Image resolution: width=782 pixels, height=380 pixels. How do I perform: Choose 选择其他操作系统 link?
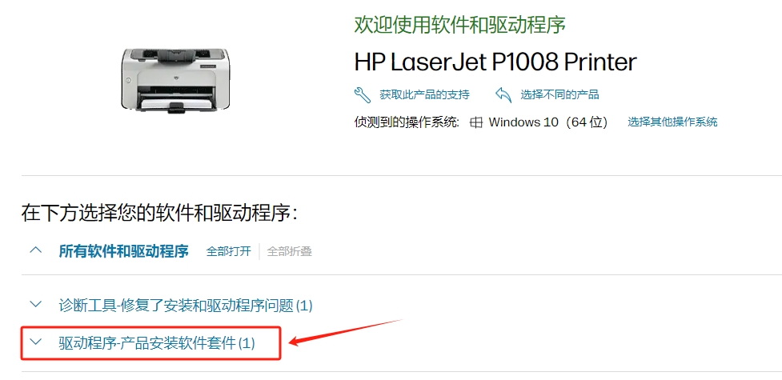point(672,122)
